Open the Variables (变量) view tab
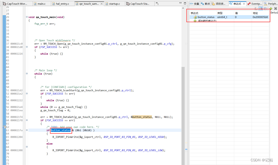Screen dimensions: 278x165 (195, 4)
